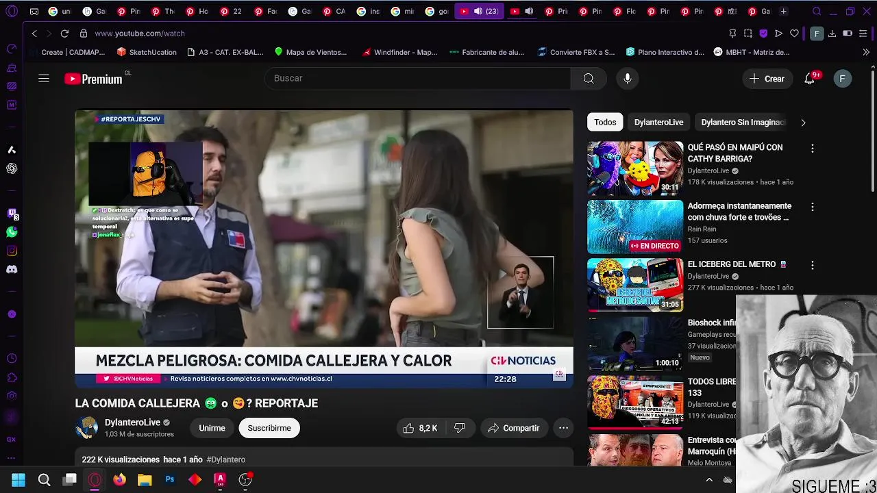Mute the second audio-playing YouTube tab
The image size is (877, 493).
pos(528,12)
